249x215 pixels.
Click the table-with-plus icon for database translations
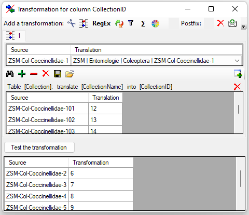tap(238, 74)
